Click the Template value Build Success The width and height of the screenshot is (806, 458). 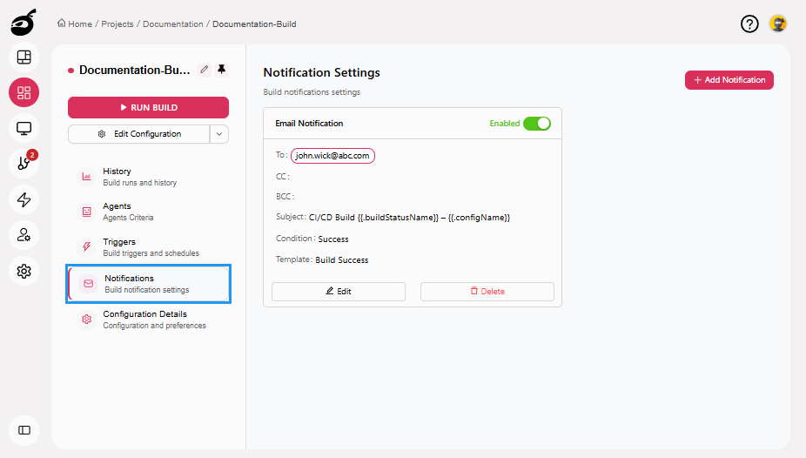342,260
